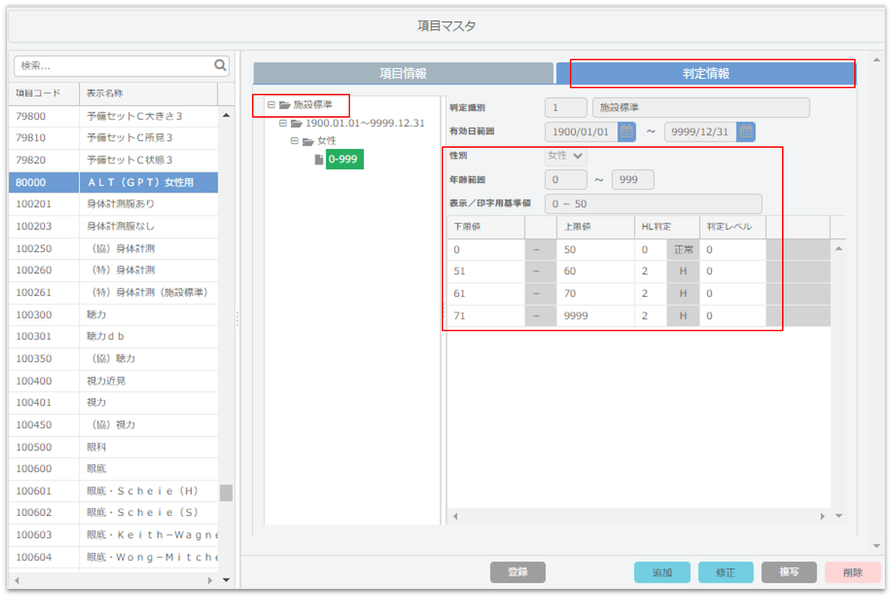Click the 上限値 column header
Image resolution: width=892 pixels, height=598 pixels.
coord(596,227)
